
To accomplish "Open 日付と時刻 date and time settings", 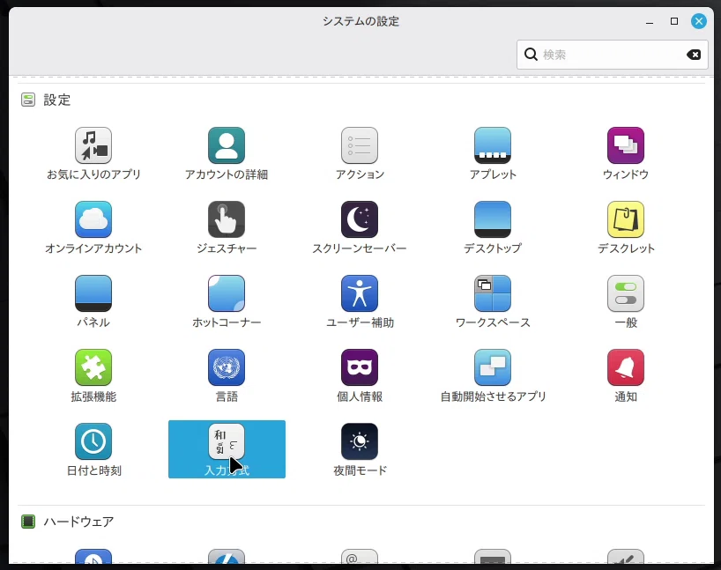I will point(93,450).
